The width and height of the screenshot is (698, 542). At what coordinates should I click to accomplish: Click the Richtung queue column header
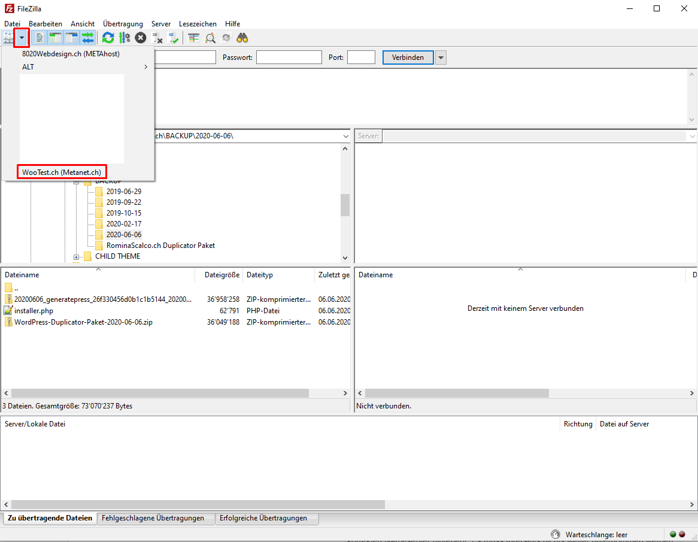point(578,424)
